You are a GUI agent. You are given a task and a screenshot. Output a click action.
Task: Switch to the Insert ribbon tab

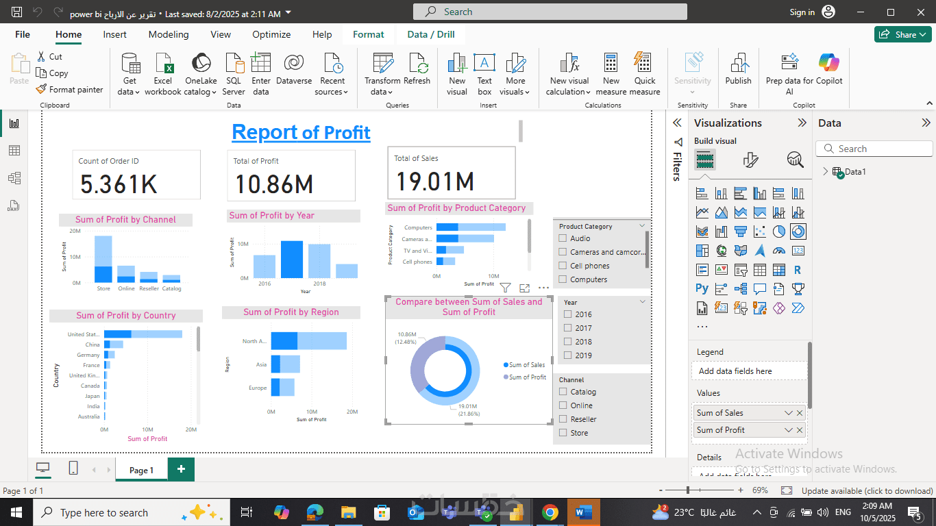coord(115,34)
